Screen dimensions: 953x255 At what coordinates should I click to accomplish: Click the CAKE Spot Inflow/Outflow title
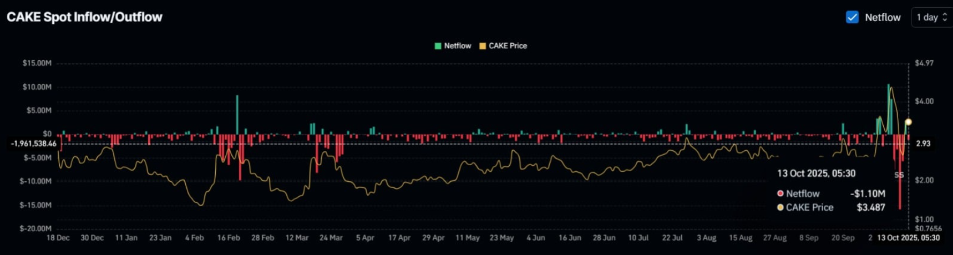84,17
